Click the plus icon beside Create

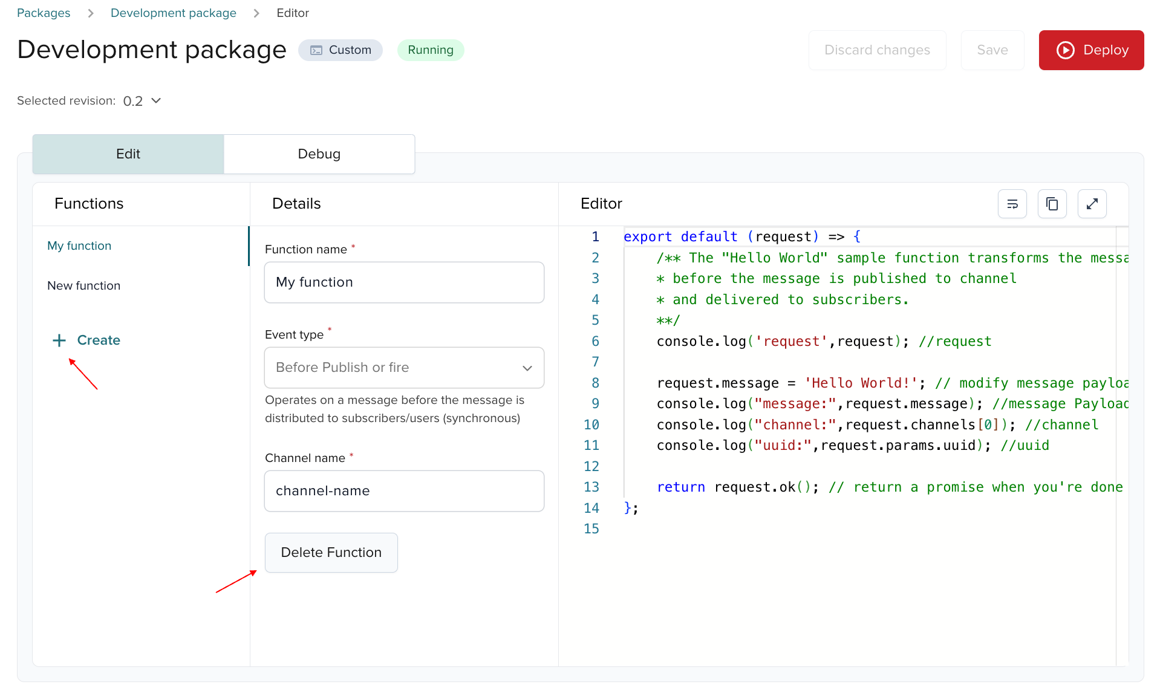pos(59,340)
